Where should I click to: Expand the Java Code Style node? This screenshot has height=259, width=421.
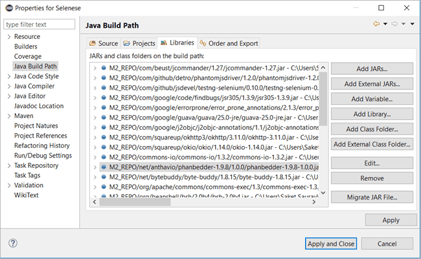[x=8, y=76]
